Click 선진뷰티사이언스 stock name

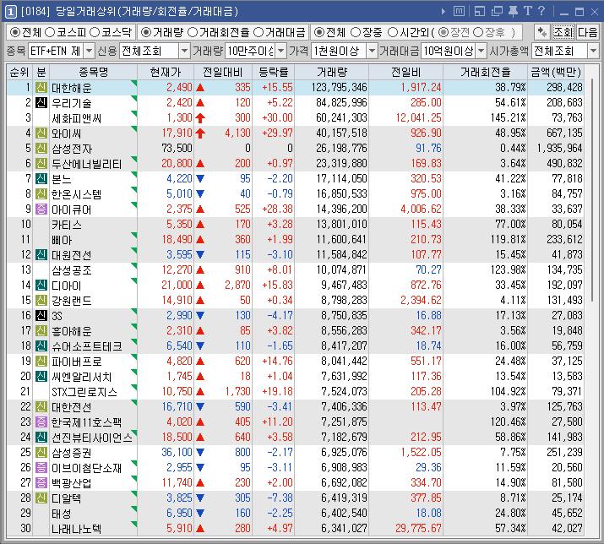92,438
